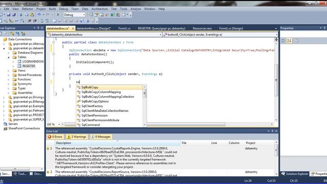Sort Error List by Description column header

click(x=118, y=143)
